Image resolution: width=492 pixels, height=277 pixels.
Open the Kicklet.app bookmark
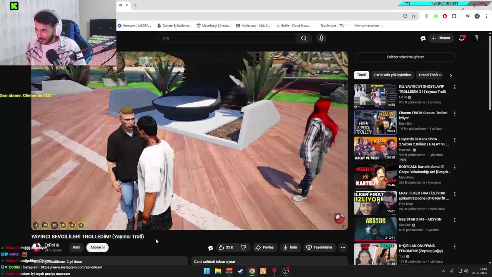(253, 26)
